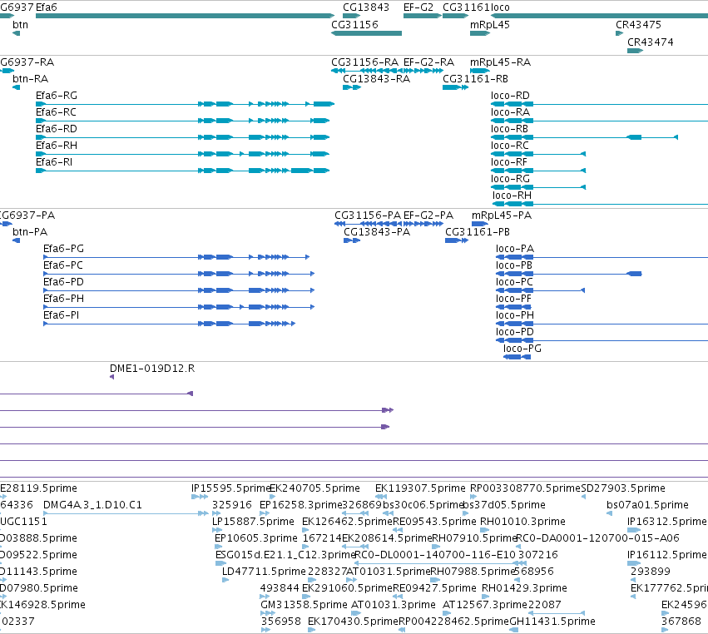This screenshot has height=634, width=708.
Task: Click EST IP16112.5prime
Action: 667,556
